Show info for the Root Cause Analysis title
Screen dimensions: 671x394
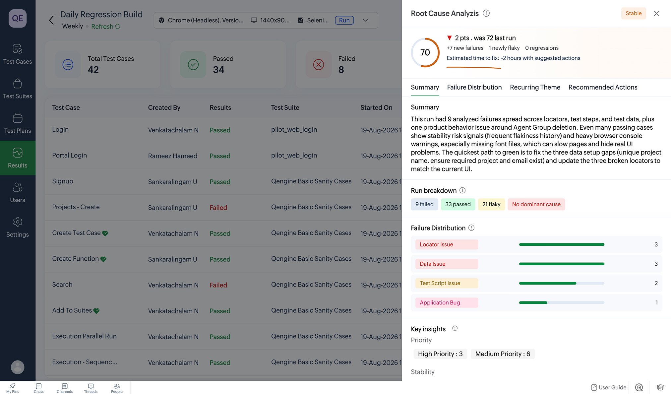tap(486, 13)
